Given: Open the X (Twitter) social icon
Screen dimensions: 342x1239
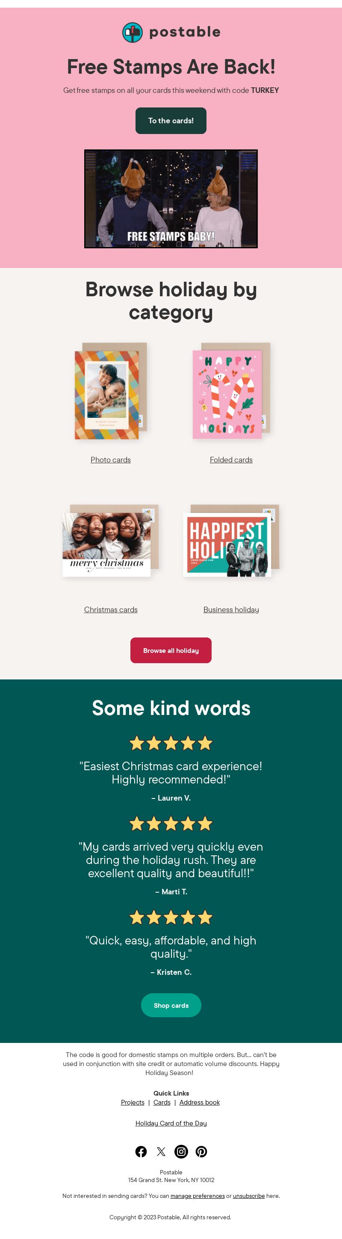Looking at the screenshot, I should pyautogui.click(x=161, y=1151).
